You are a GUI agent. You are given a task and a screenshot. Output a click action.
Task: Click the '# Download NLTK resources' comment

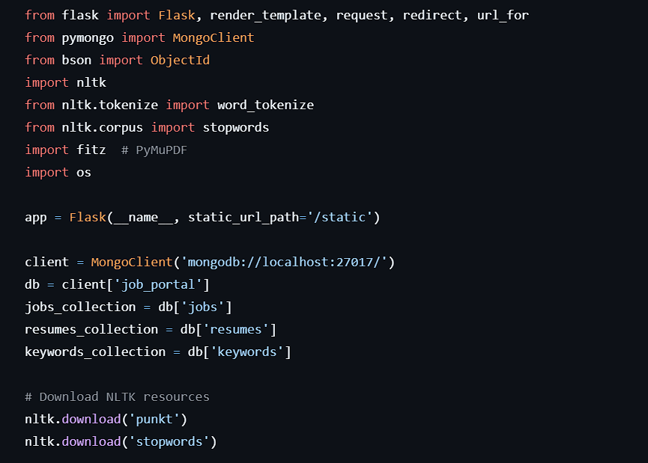coord(117,397)
